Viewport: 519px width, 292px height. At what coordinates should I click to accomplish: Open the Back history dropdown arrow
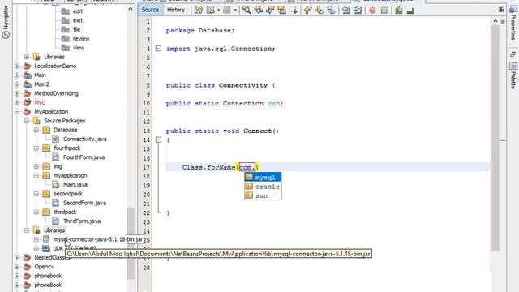tap(218, 11)
